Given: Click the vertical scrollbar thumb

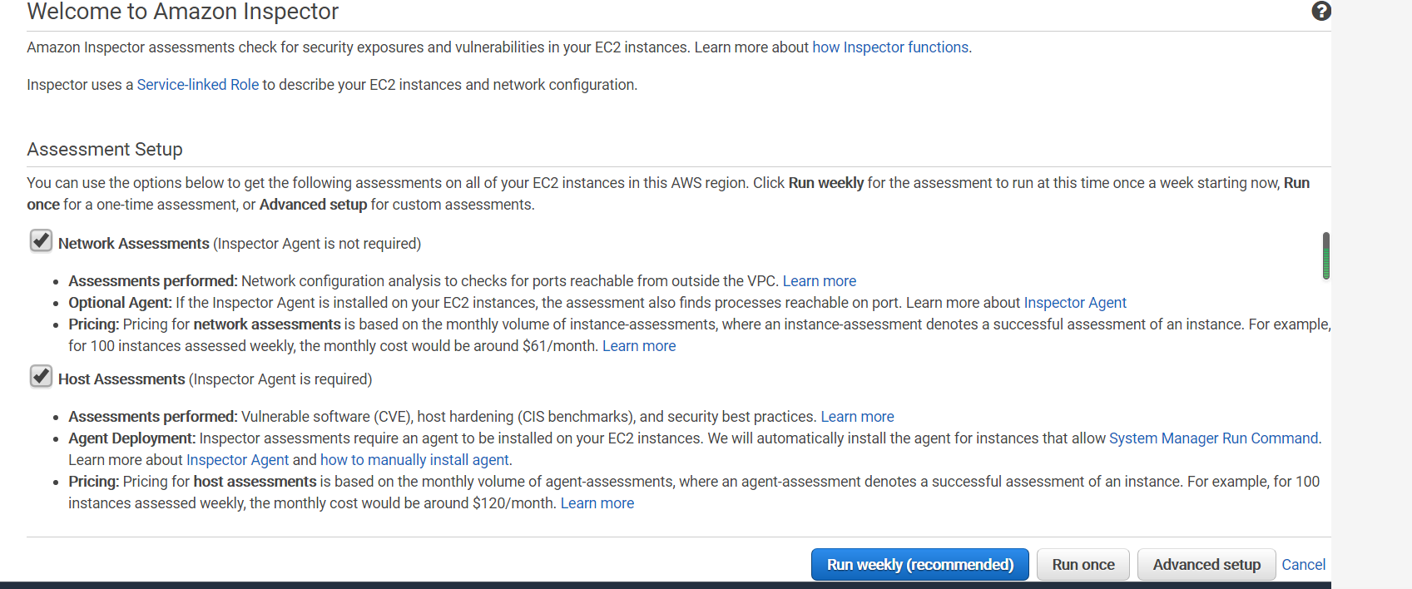Looking at the screenshot, I should pyautogui.click(x=1325, y=255).
